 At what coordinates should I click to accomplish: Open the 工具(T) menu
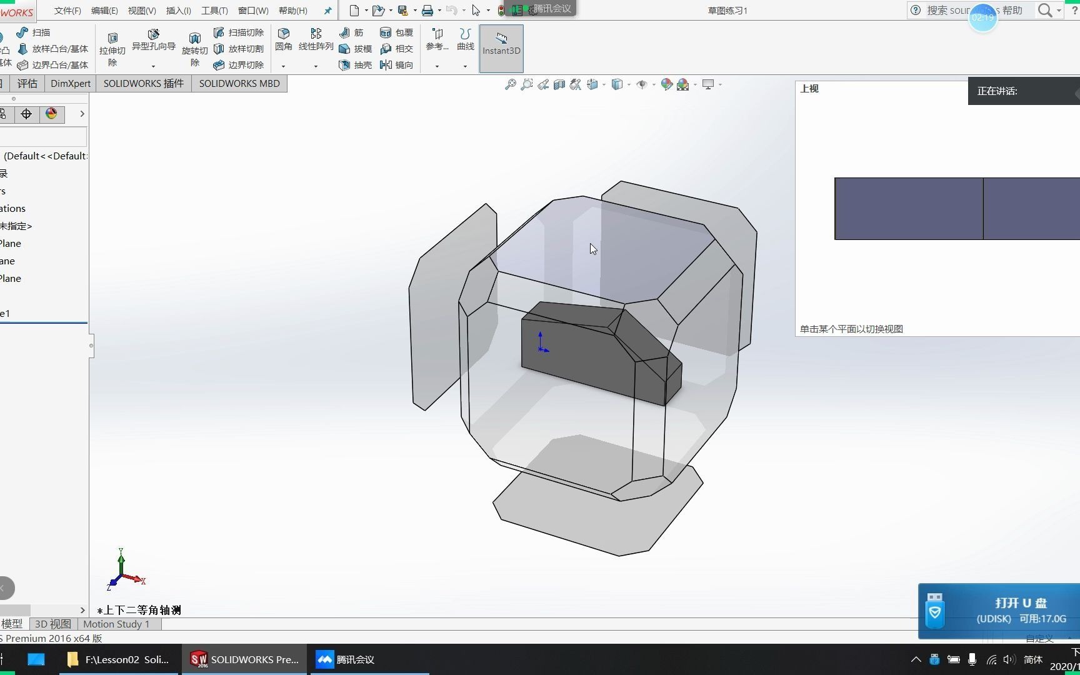214,11
